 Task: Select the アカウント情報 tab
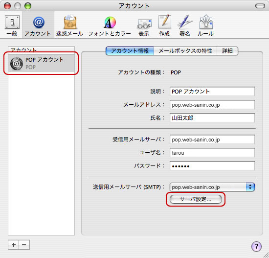tap(130, 51)
